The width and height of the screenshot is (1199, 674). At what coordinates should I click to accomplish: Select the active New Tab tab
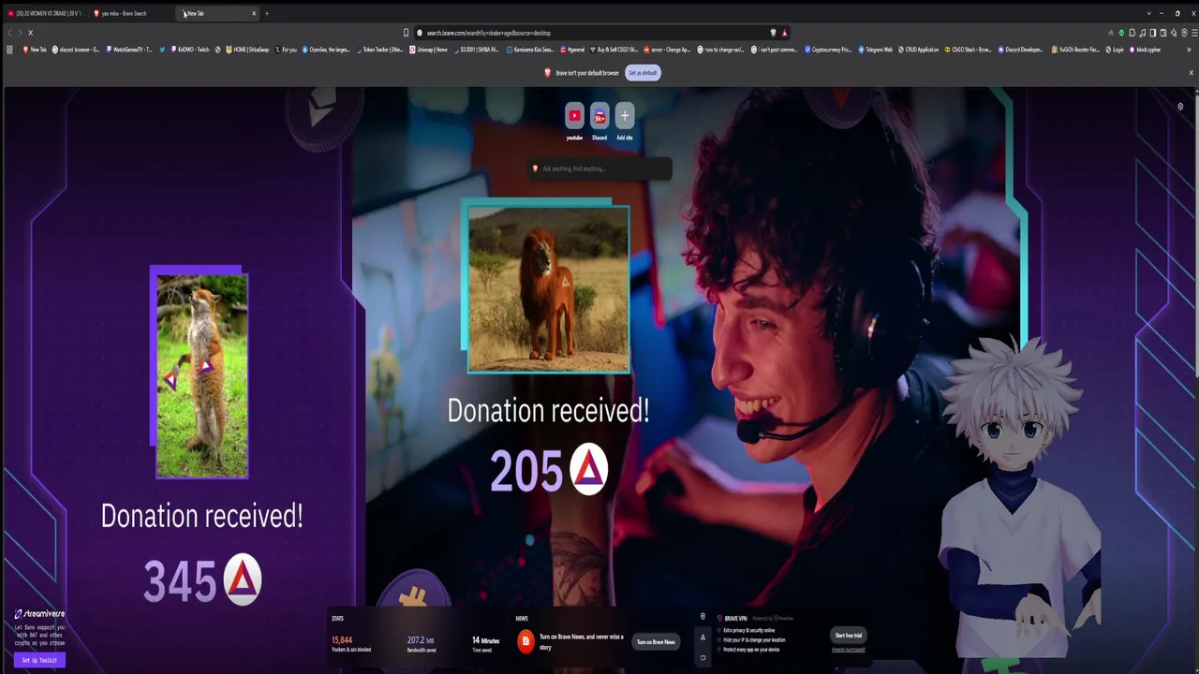pyautogui.click(x=217, y=13)
